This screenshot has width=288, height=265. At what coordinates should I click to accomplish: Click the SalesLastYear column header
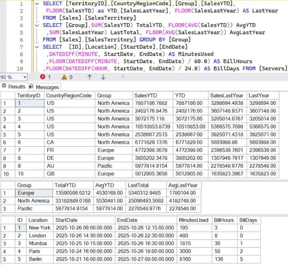[228, 95]
